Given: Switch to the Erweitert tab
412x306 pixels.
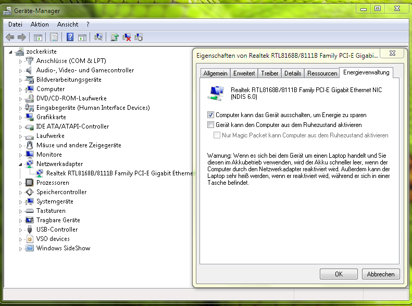Looking at the screenshot, I should (244, 73).
